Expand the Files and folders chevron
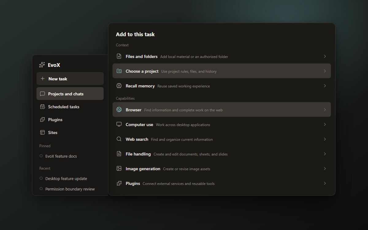 pos(325,56)
